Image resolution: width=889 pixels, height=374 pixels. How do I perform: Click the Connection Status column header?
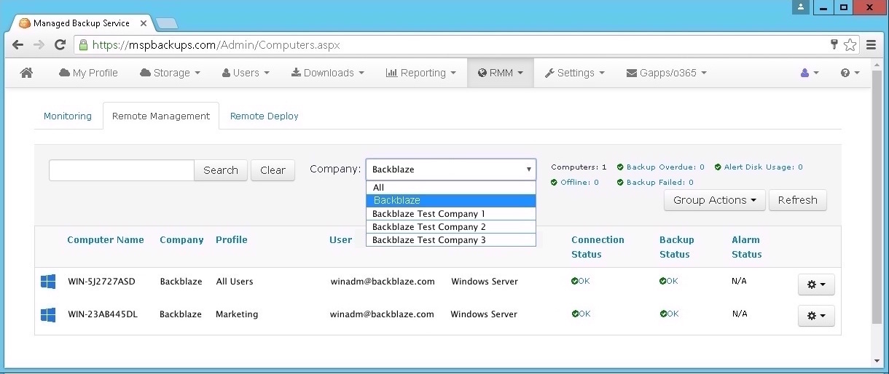[x=598, y=247]
